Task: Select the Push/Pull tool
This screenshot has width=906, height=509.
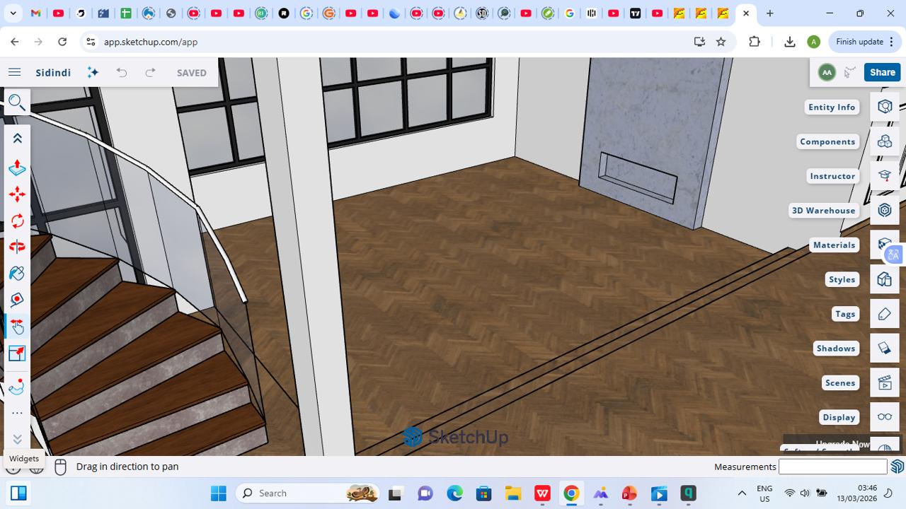Action: point(17,168)
